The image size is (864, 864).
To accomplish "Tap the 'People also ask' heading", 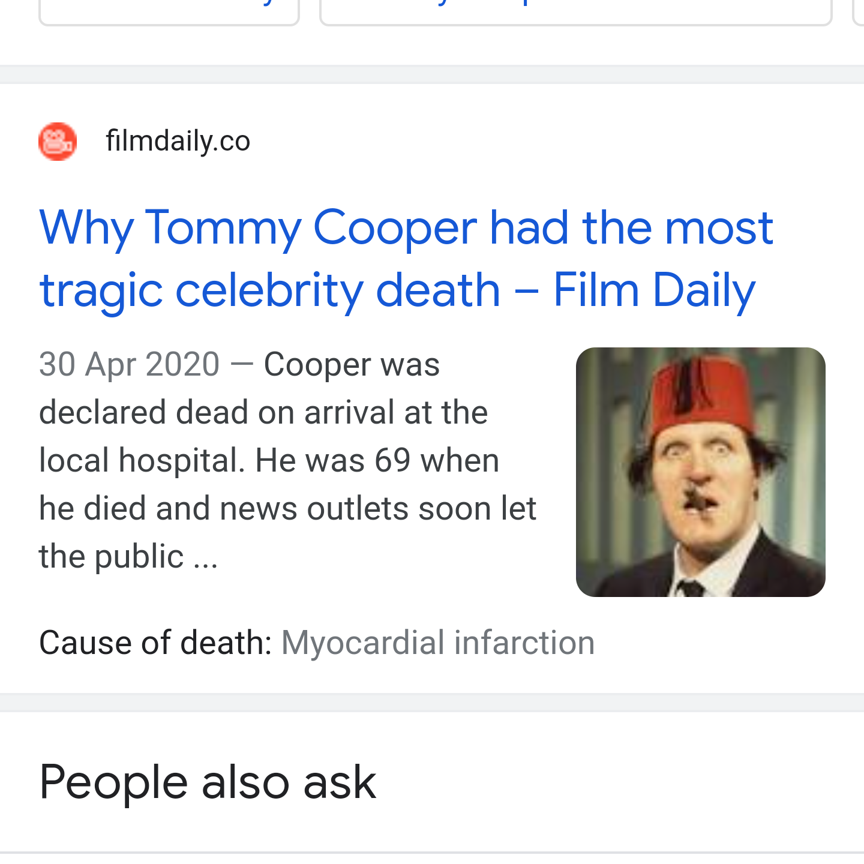I will pyautogui.click(x=208, y=782).
